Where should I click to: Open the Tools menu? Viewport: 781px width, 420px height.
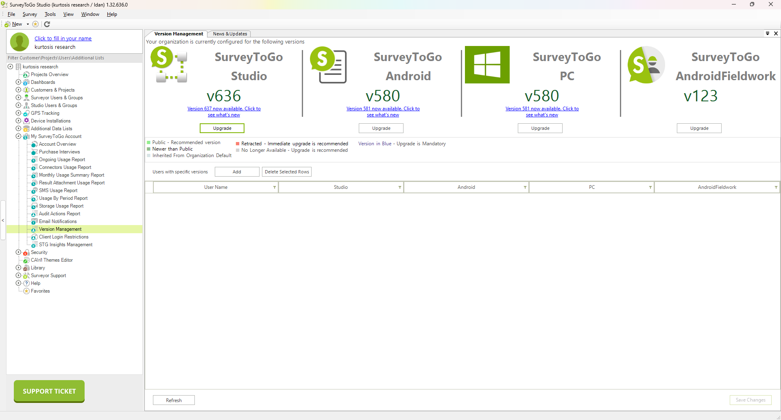pyautogui.click(x=50, y=14)
